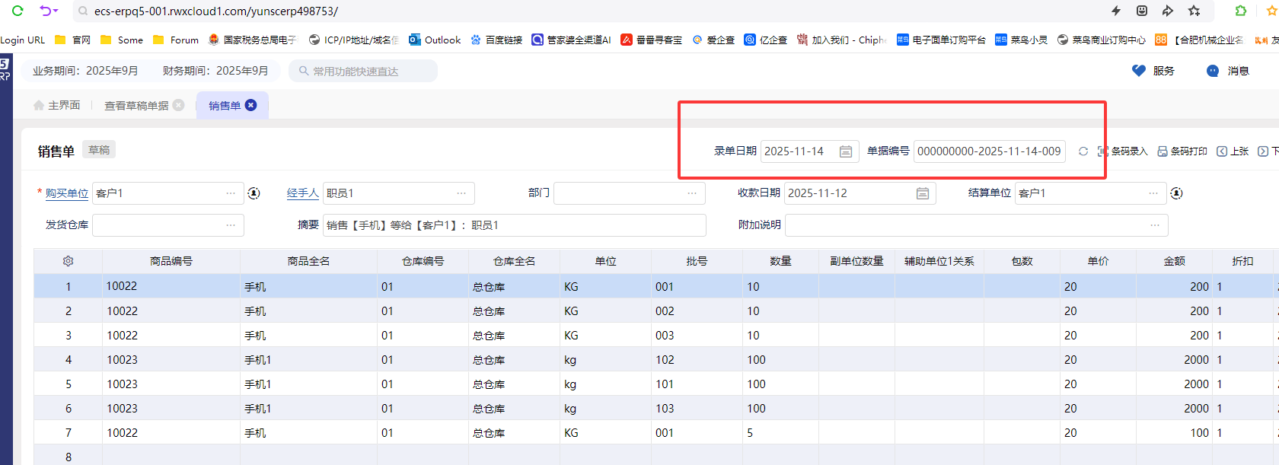
Task: Open the 录单日期 calendar picker
Action: 845,151
